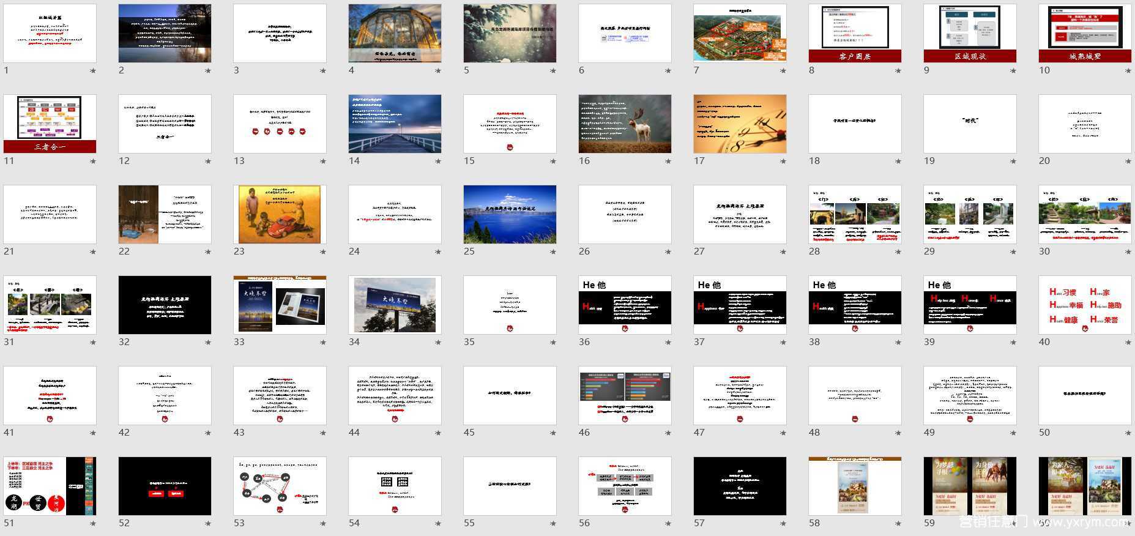Select slide 42 thumbnail

pos(165,395)
